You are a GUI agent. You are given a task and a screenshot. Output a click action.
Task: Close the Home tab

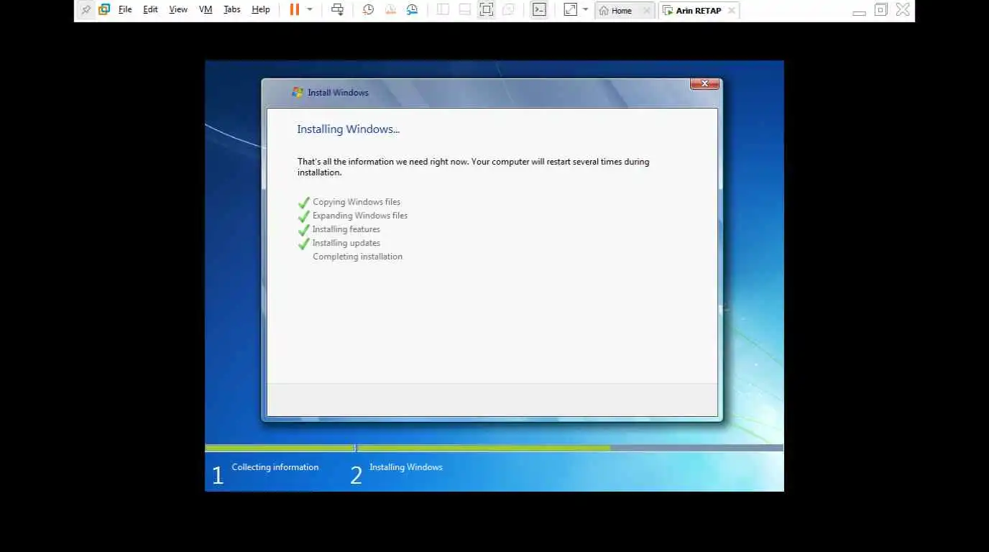[x=646, y=11]
